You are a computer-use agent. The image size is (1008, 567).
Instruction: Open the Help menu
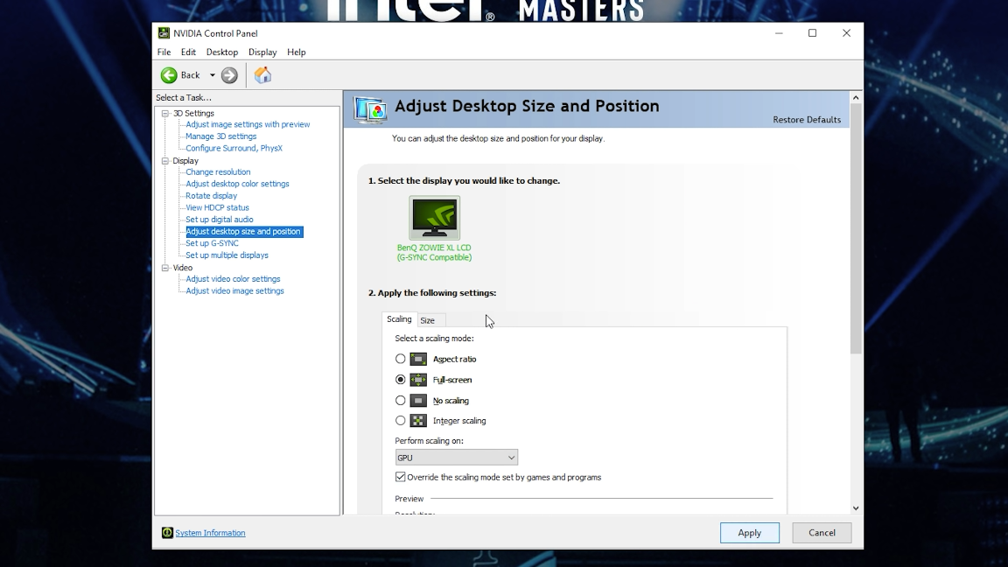tap(297, 52)
